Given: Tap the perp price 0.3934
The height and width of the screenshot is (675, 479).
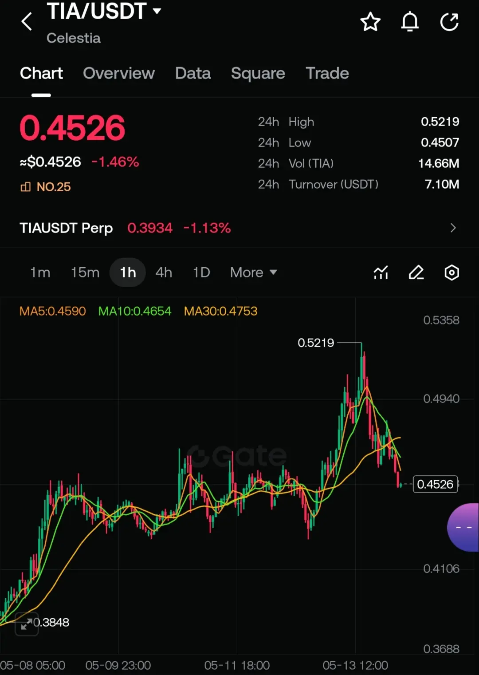Looking at the screenshot, I should (x=150, y=228).
